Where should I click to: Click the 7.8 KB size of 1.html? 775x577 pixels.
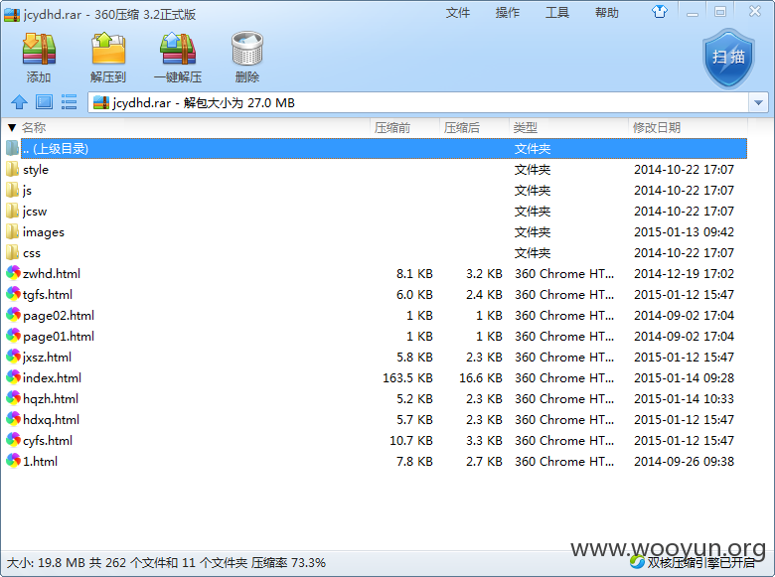414,462
